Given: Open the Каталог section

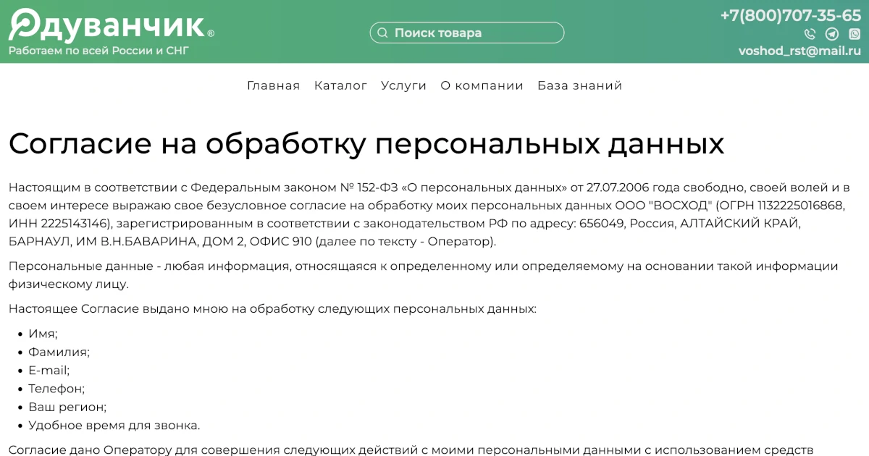Looking at the screenshot, I should (x=341, y=85).
